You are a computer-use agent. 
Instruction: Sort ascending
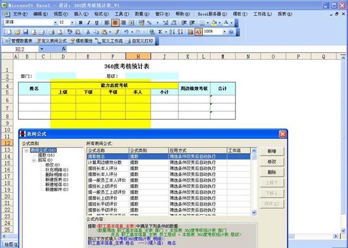(x=172, y=32)
